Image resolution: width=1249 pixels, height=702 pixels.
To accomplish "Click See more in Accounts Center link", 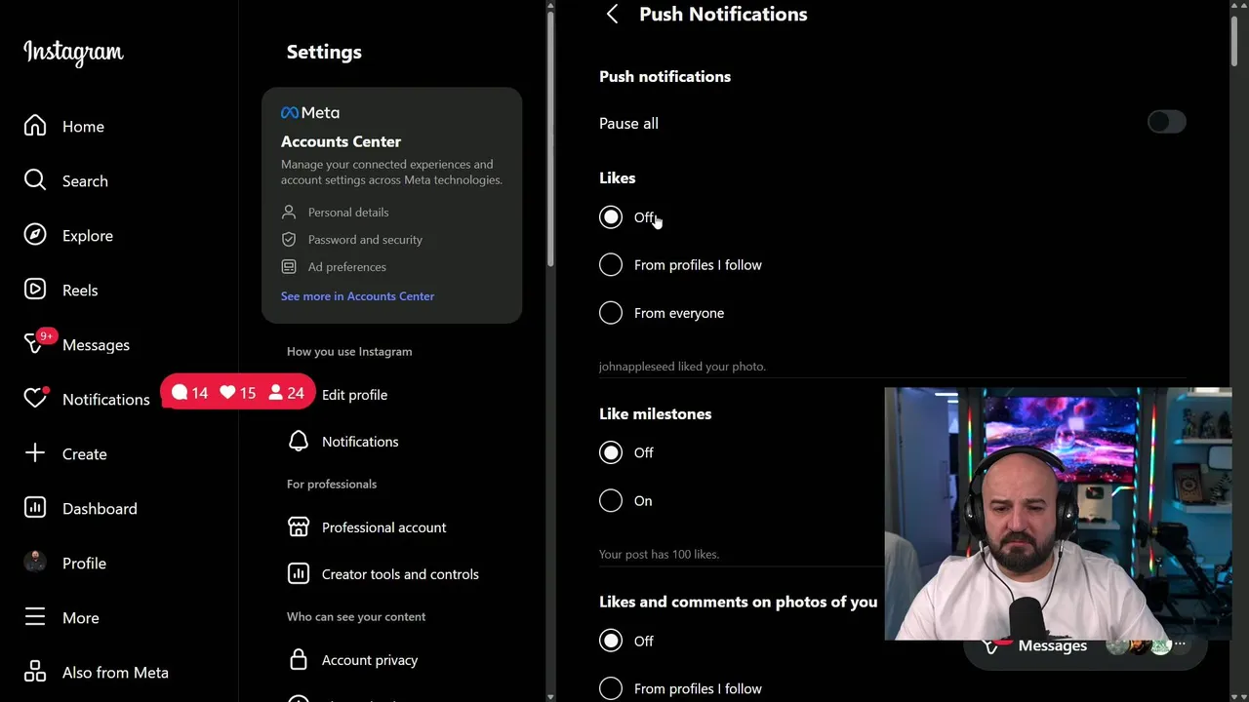I will (357, 296).
